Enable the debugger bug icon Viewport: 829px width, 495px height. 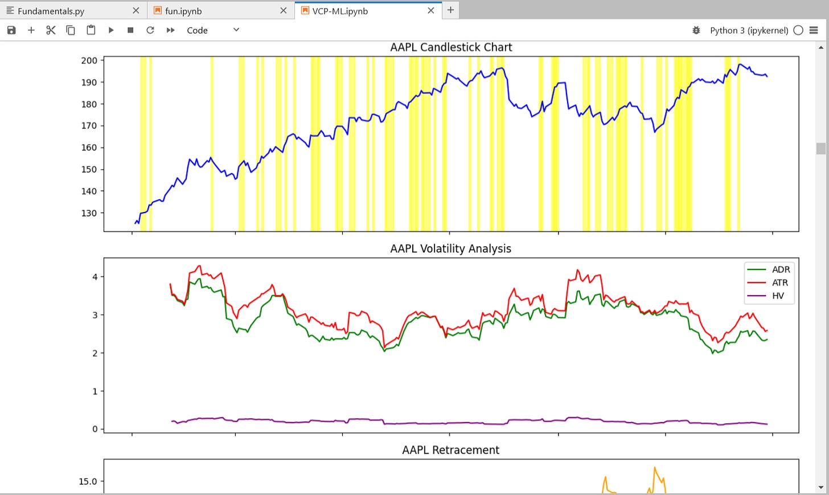(696, 30)
